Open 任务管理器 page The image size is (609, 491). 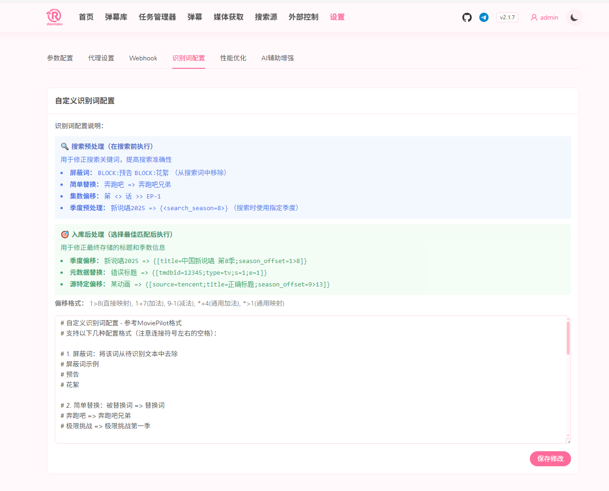[157, 17]
